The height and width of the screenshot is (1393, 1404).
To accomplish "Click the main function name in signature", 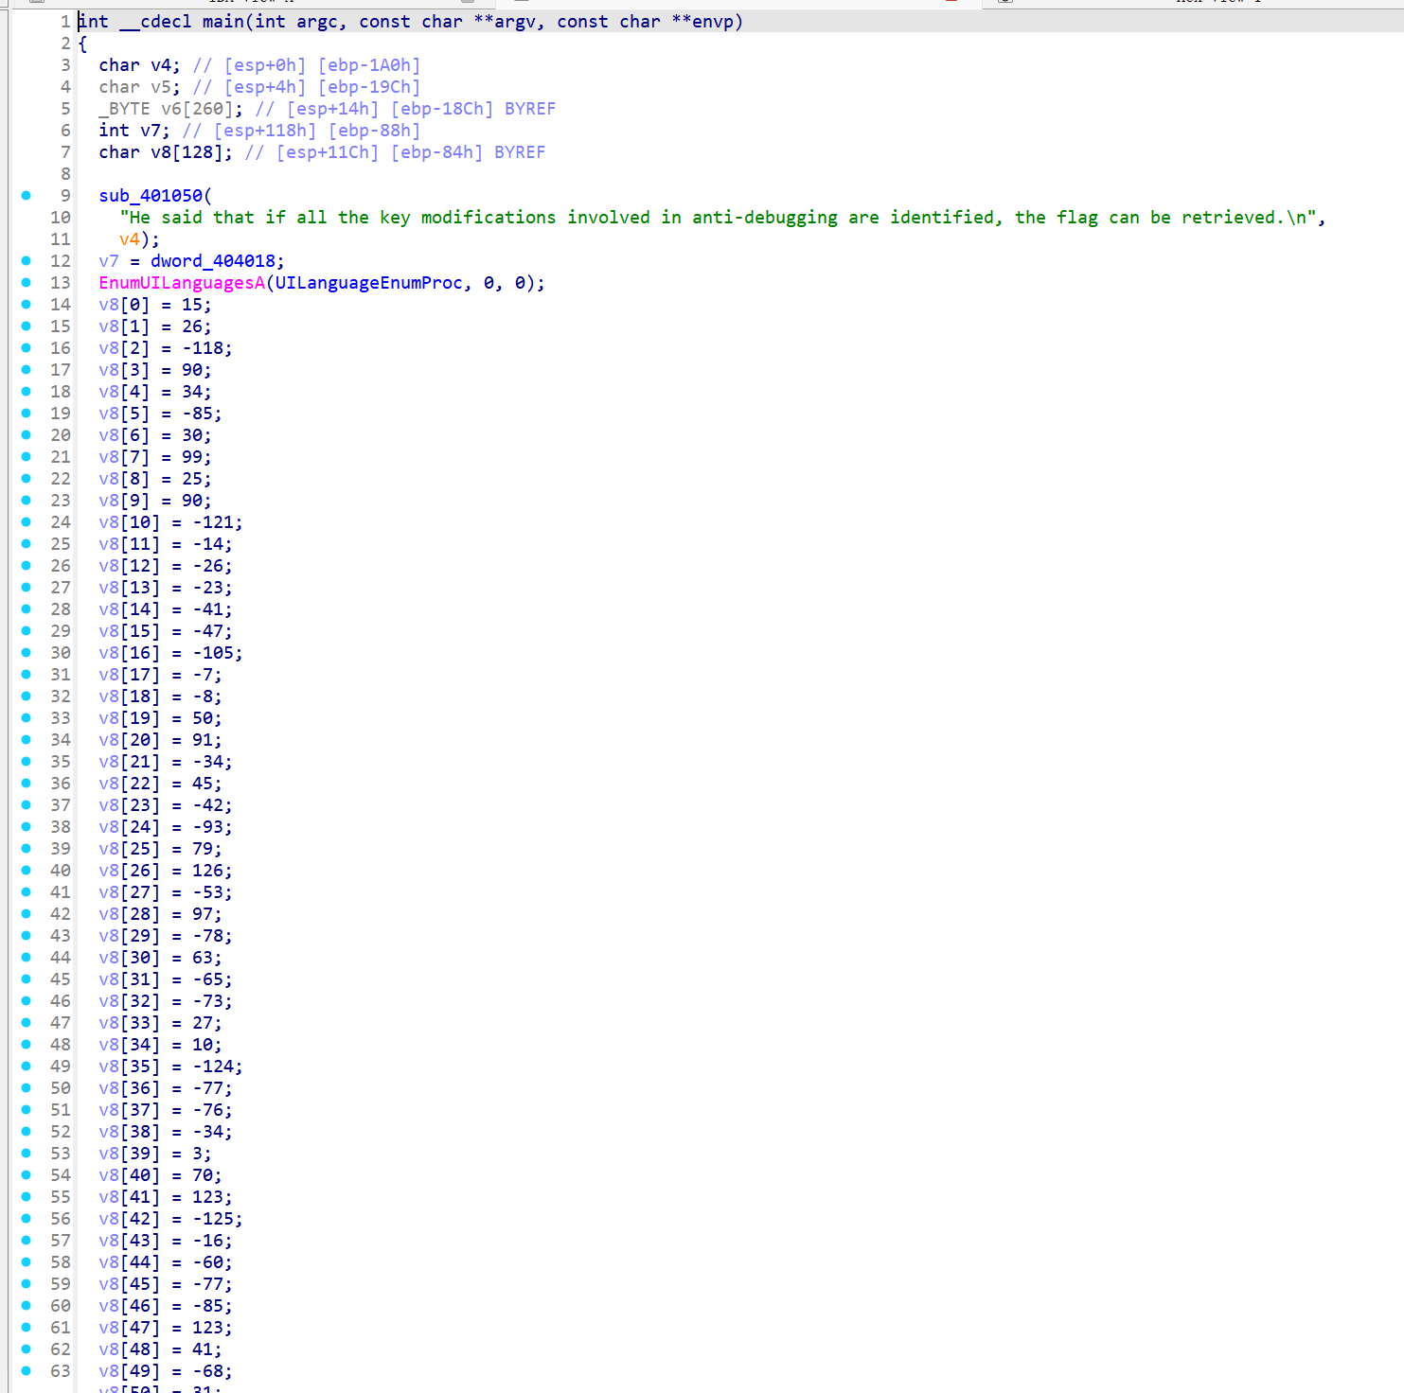I will (x=222, y=22).
